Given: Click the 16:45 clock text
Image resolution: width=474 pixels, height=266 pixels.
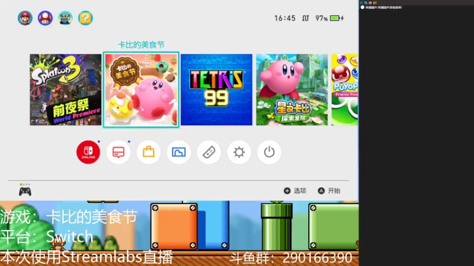Looking at the screenshot, I should [285, 18].
